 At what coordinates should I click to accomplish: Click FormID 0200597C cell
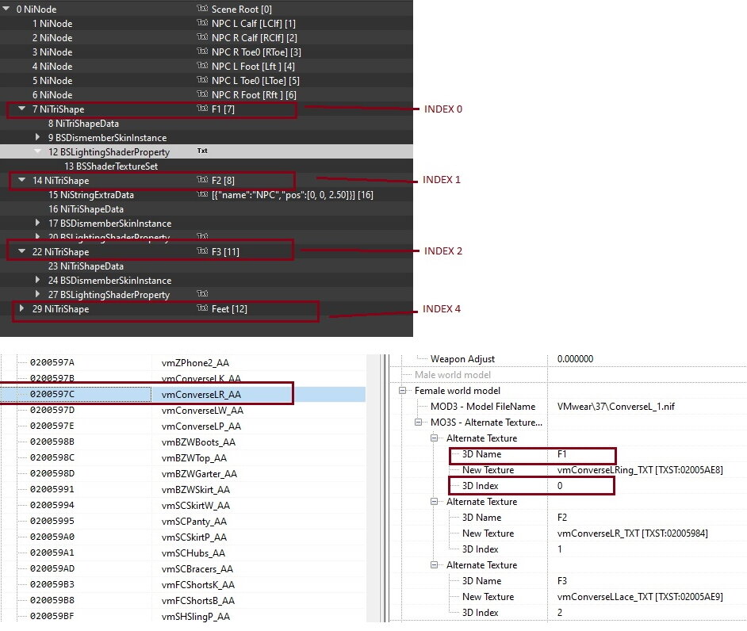coord(52,394)
